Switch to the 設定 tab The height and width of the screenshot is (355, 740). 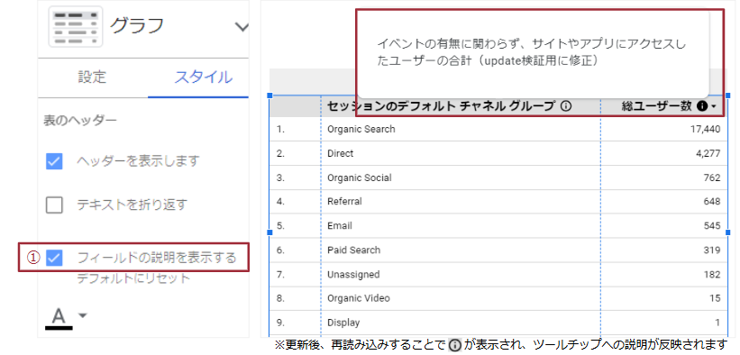92,77
